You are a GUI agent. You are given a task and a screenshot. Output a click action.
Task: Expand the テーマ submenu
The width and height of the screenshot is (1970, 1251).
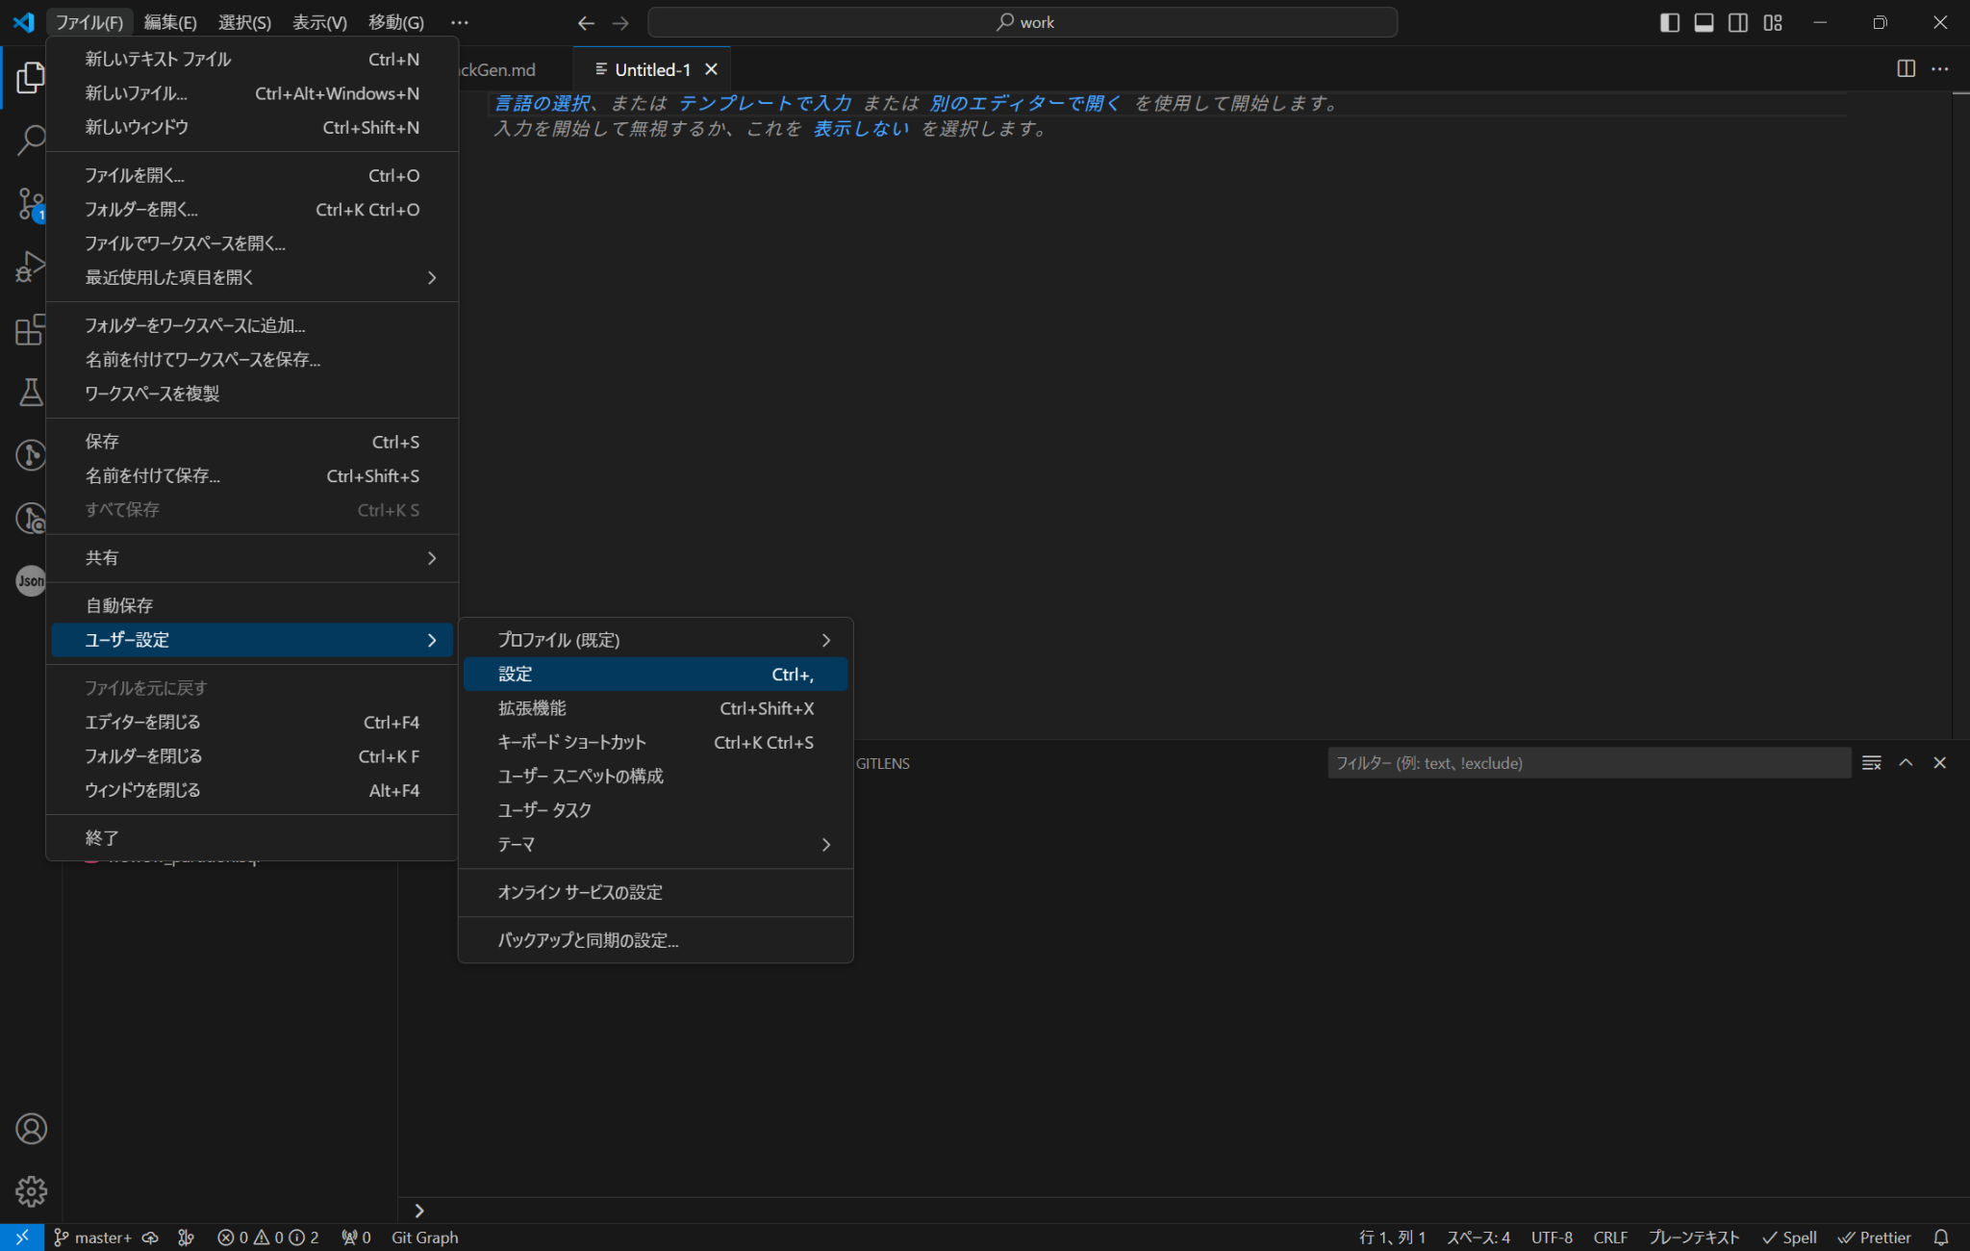pos(825,844)
